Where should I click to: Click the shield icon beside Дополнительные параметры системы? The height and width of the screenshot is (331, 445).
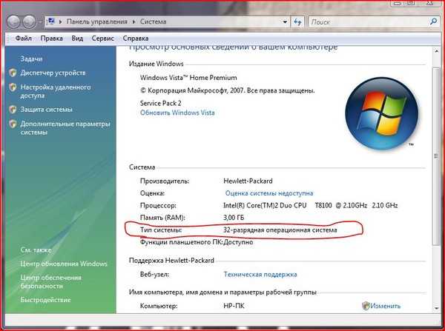(13, 124)
